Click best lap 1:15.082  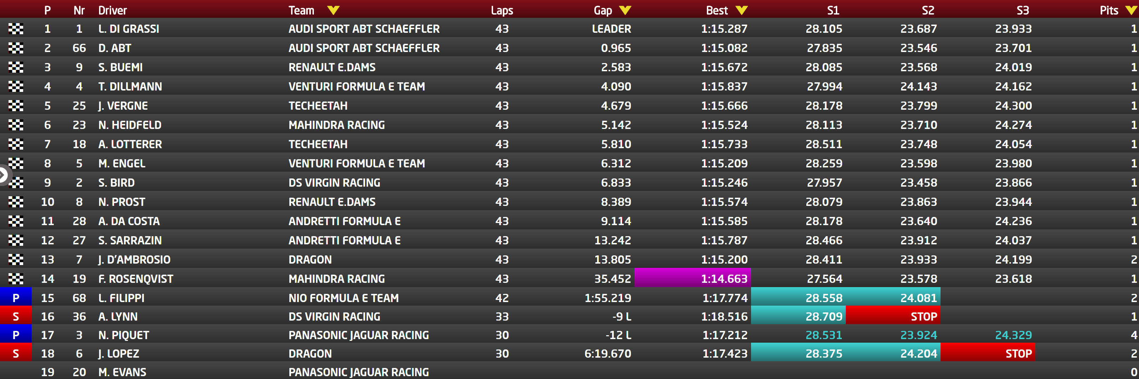(x=724, y=48)
